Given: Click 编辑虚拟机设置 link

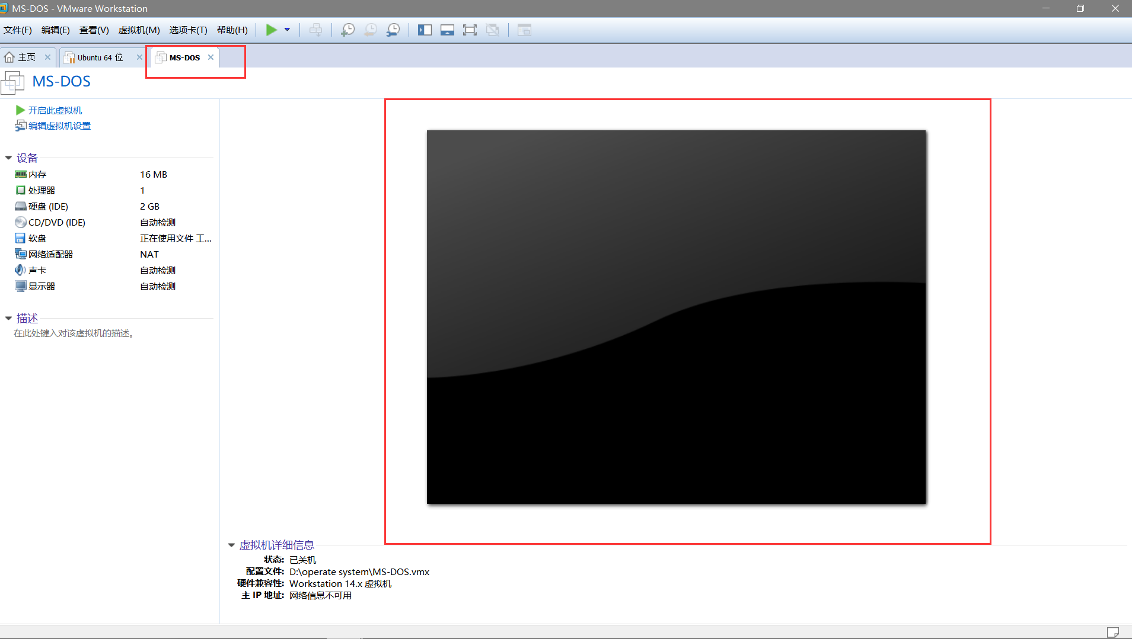Looking at the screenshot, I should (x=59, y=126).
